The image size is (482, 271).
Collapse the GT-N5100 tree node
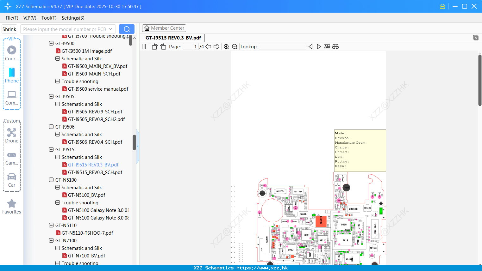(x=51, y=180)
